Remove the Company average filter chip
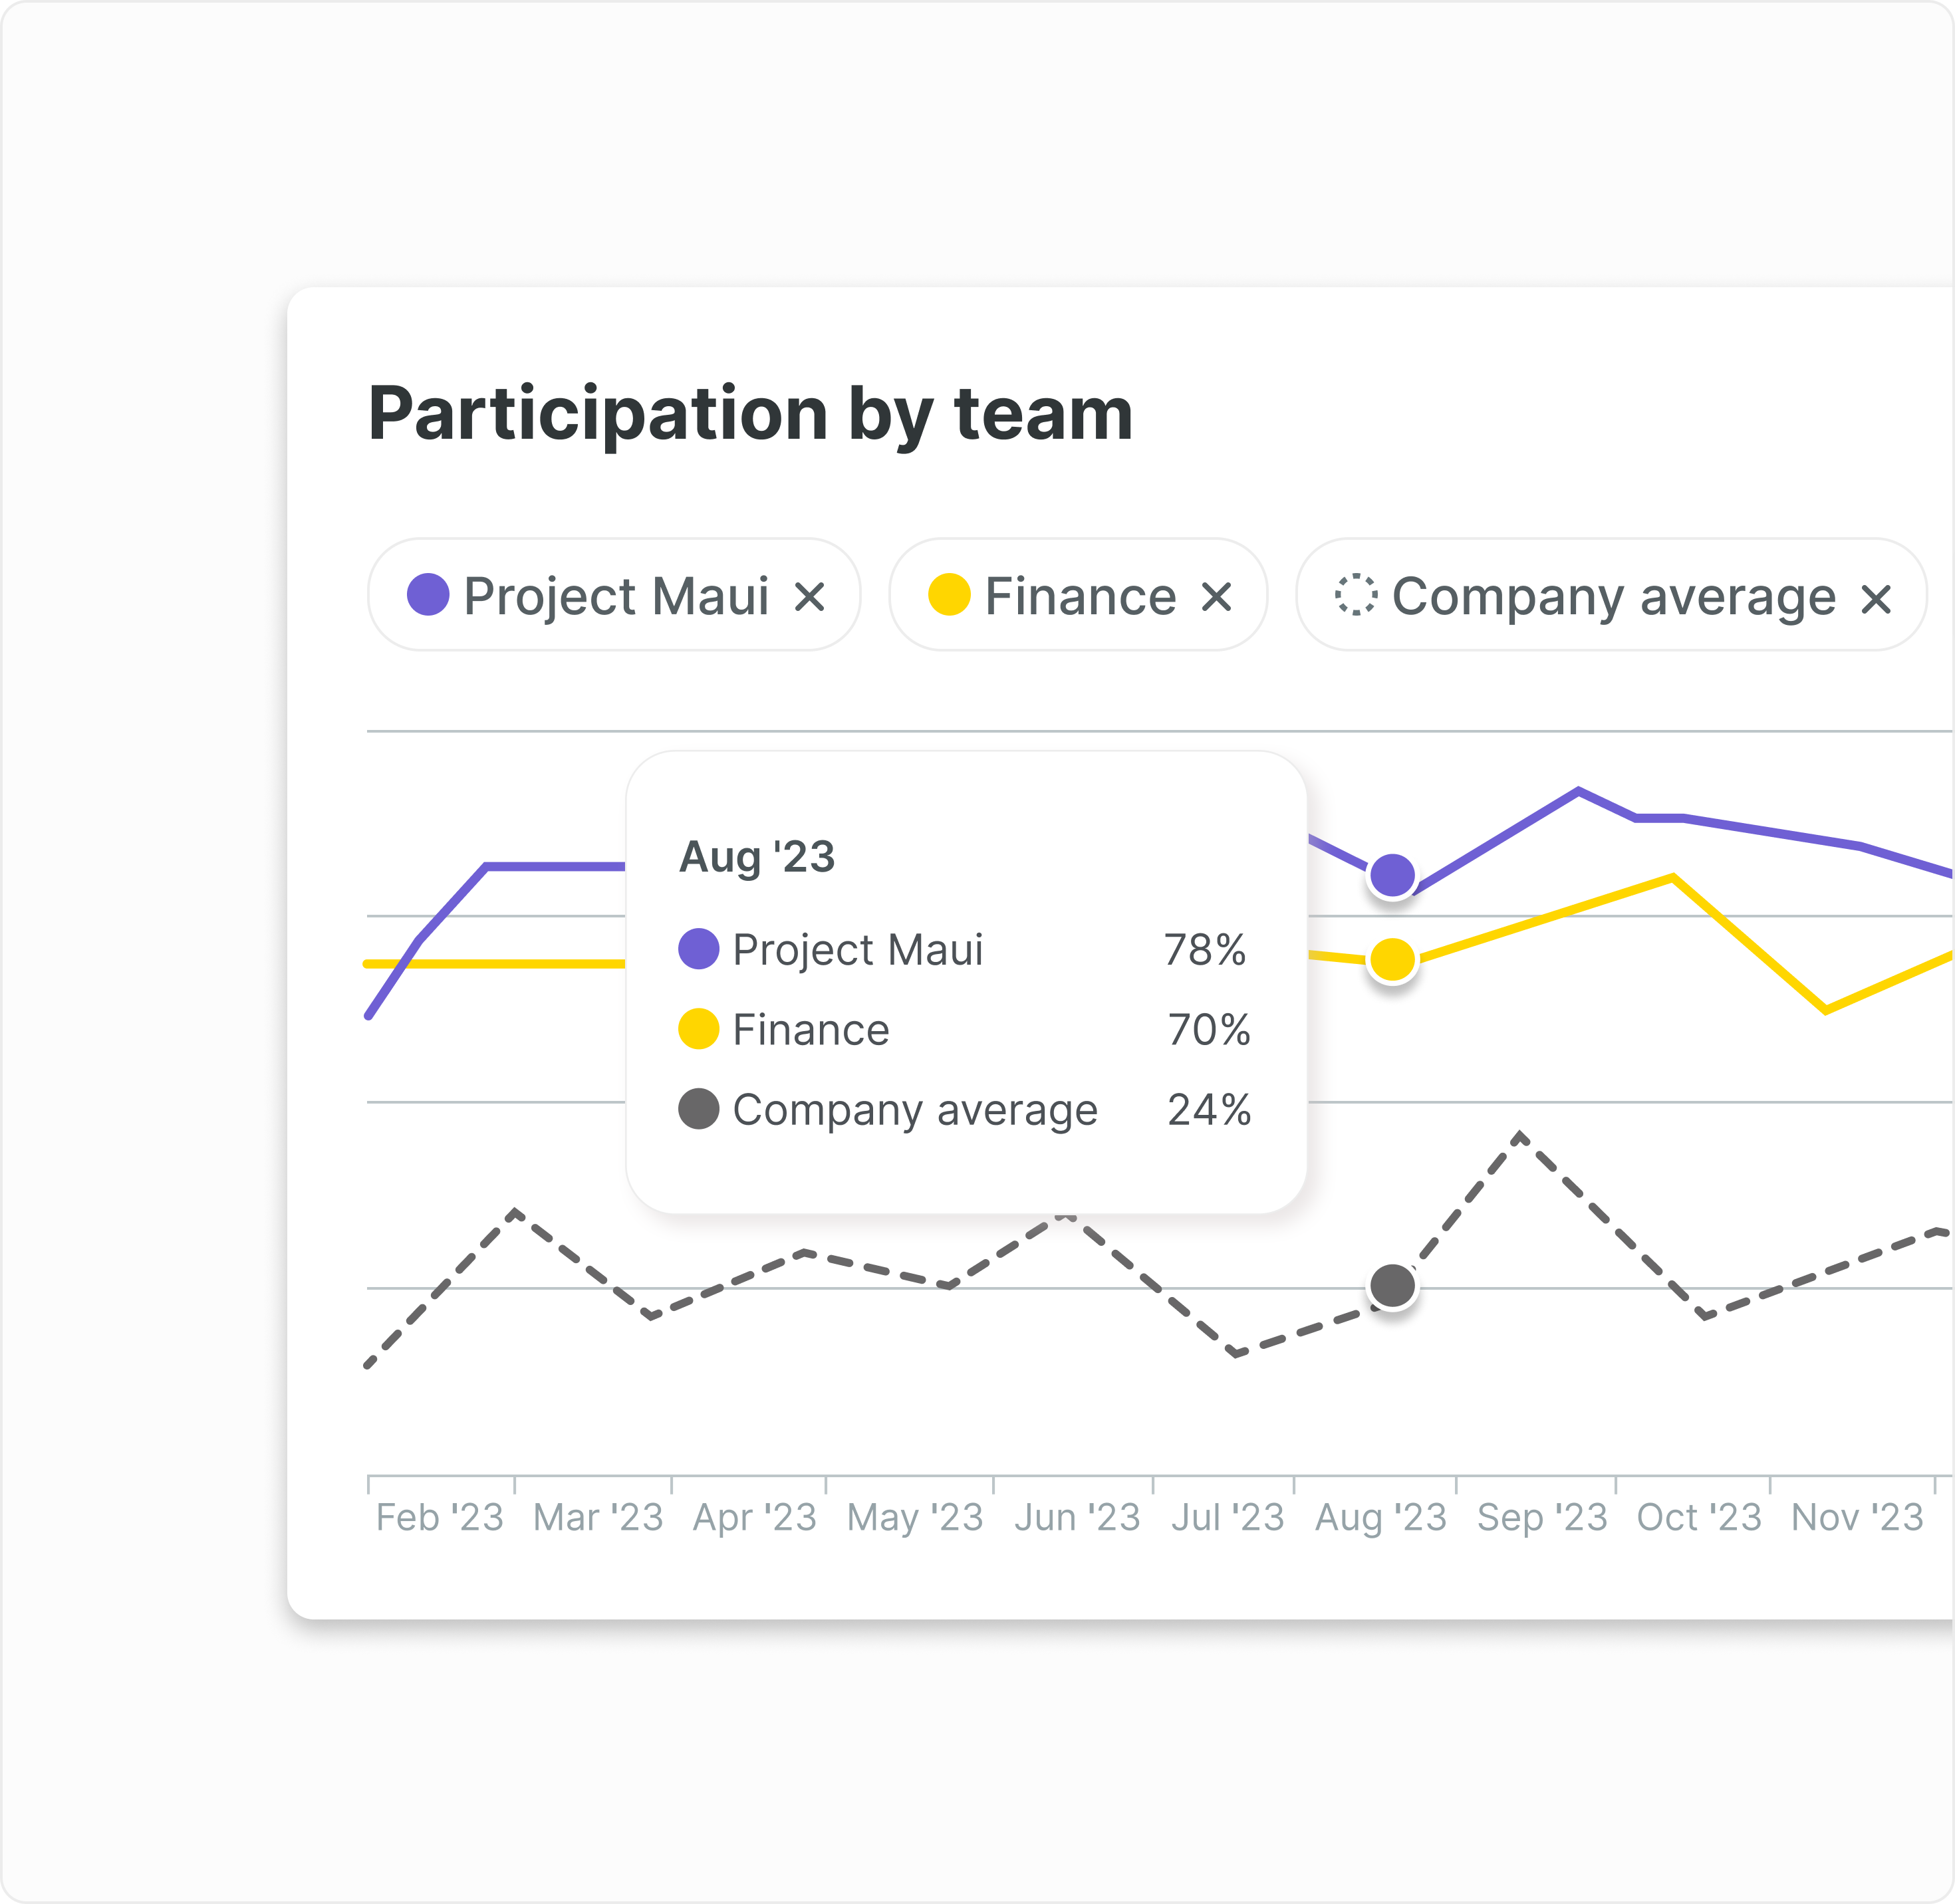The image size is (1955, 1904). (1876, 599)
